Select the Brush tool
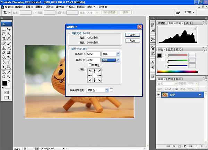Screen dimensions: 208x150 tap(9, 43)
